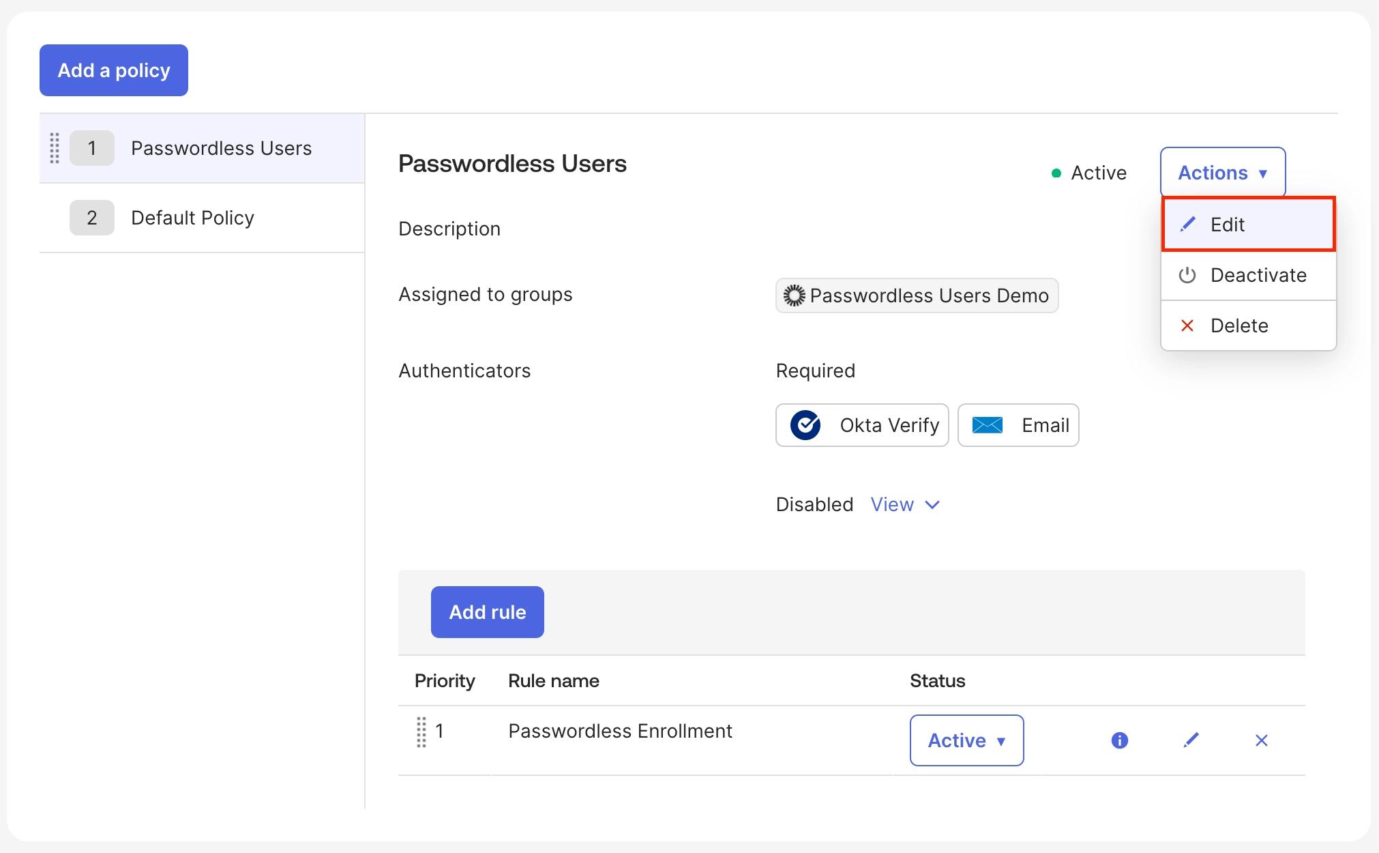This screenshot has height=853, width=1379.
Task: Click the drag handle on rule priority 1
Action: (421, 732)
